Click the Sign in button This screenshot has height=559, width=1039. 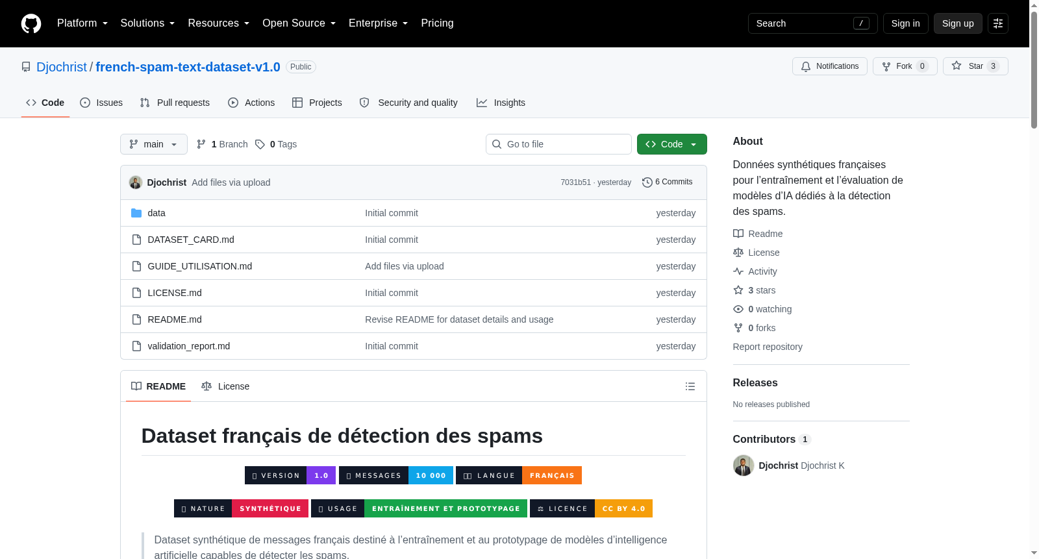click(x=905, y=23)
